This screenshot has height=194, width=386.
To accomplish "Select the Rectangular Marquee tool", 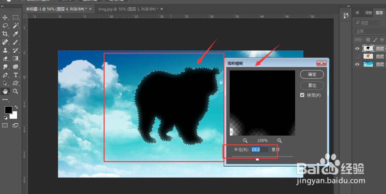I will [x=15, y=17].
